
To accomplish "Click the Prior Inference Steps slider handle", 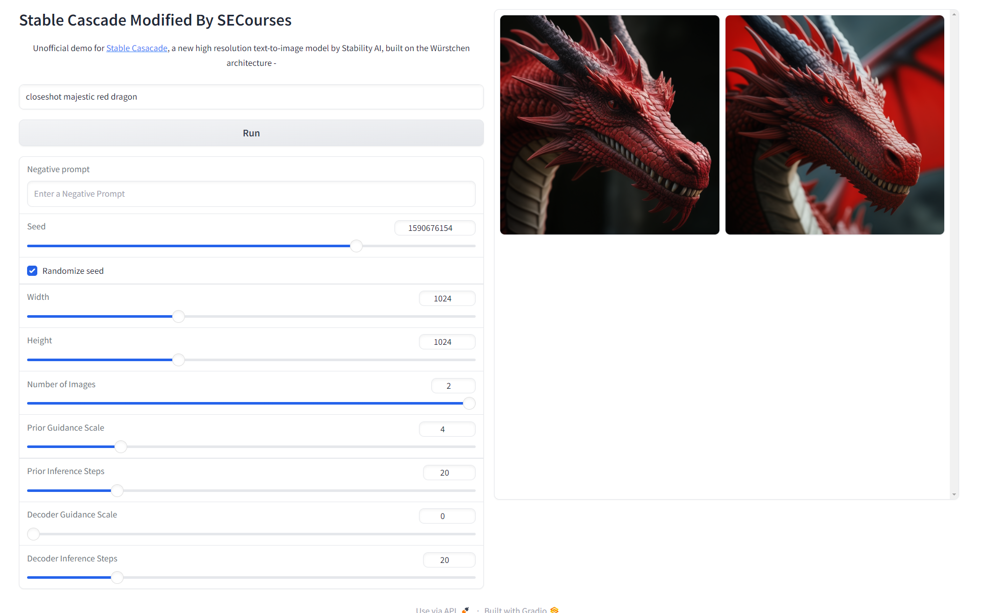I will [x=117, y=491].
